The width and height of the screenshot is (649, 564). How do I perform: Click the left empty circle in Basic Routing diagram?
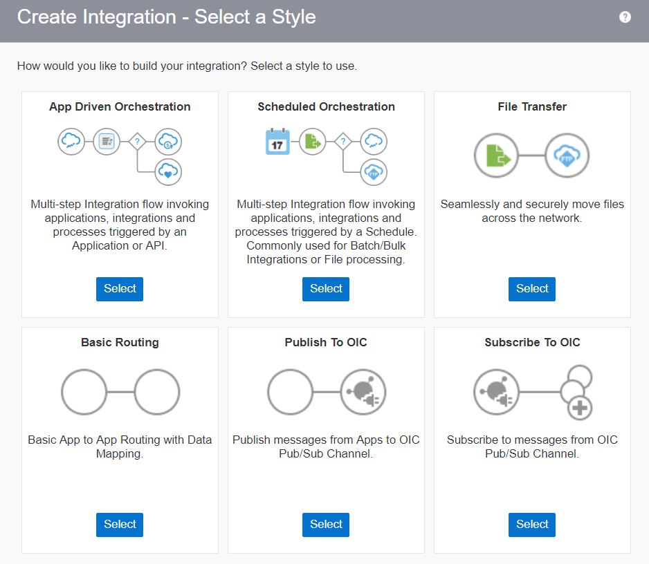84,392
